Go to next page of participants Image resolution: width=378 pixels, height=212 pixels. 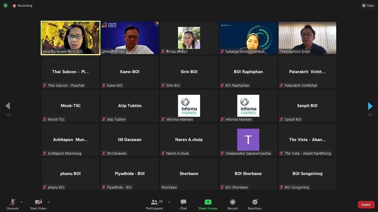click(x=370, y=106)
